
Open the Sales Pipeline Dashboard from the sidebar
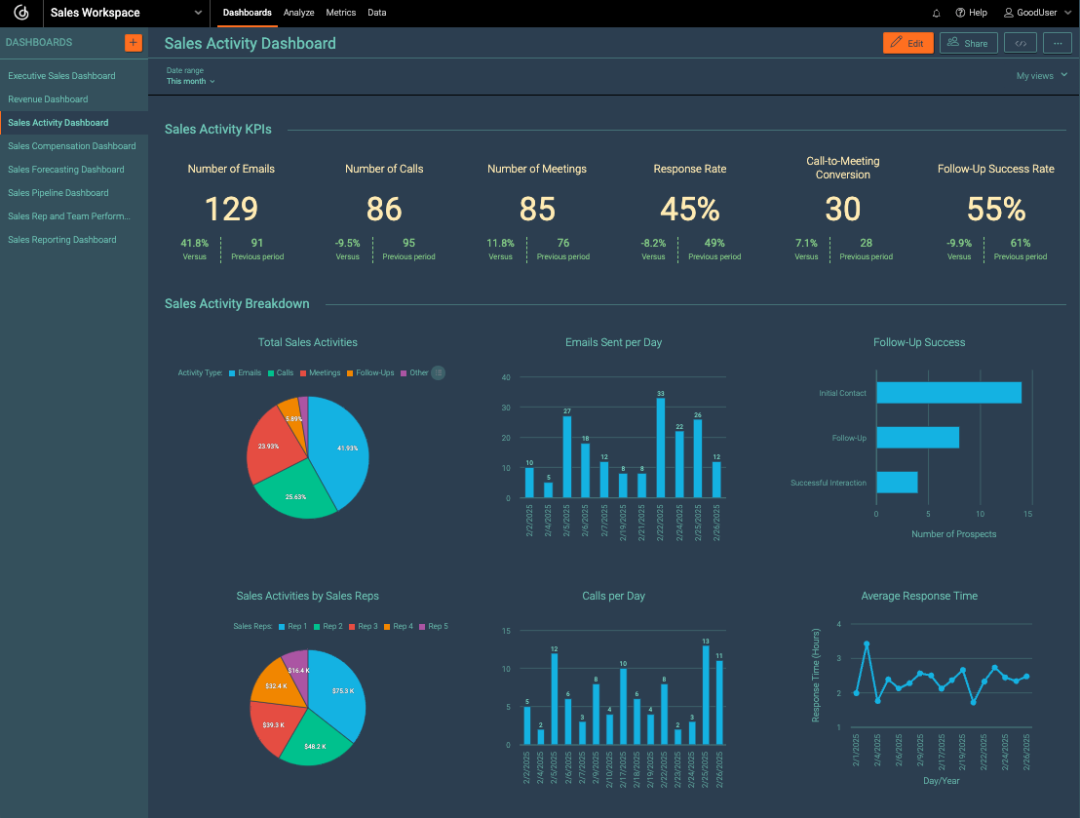58,192
